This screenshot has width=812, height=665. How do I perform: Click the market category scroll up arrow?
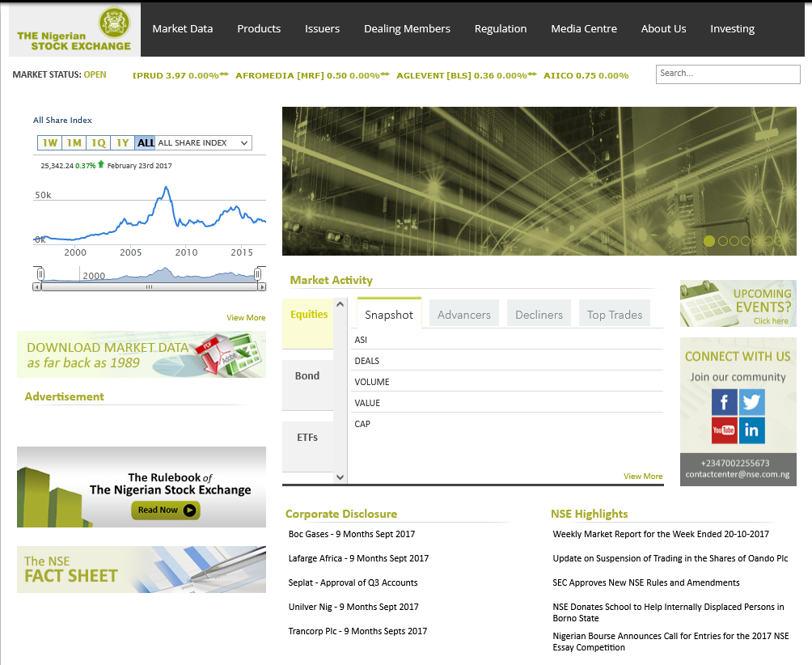[x=340, y=304]
